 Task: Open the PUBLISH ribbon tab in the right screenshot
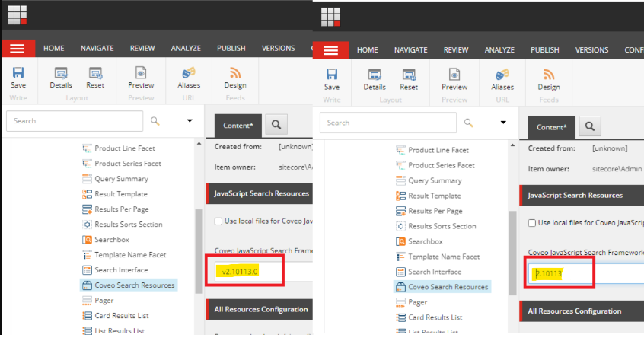click(545, 50)
